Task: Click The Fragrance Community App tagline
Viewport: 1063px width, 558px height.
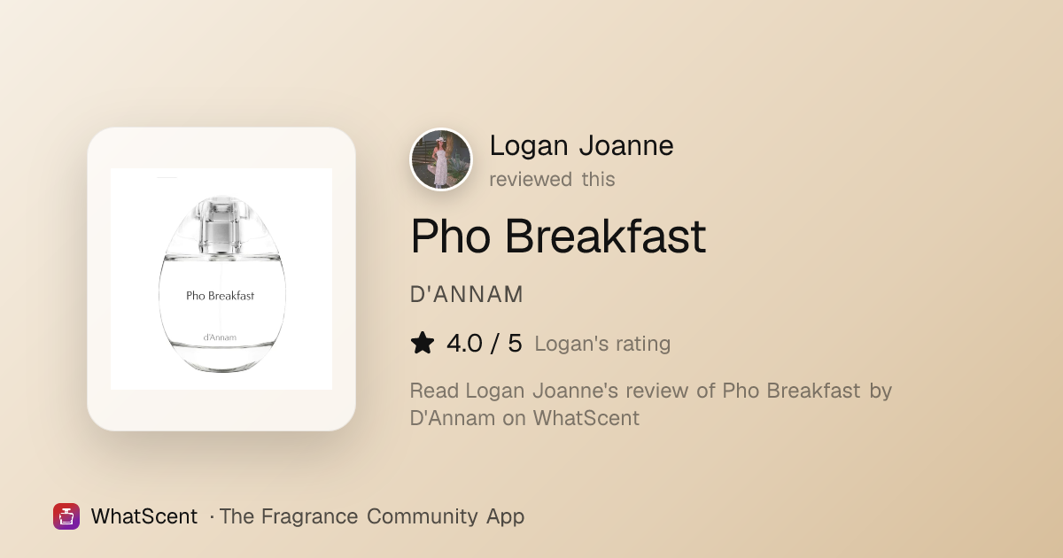Action: [372, 516]
